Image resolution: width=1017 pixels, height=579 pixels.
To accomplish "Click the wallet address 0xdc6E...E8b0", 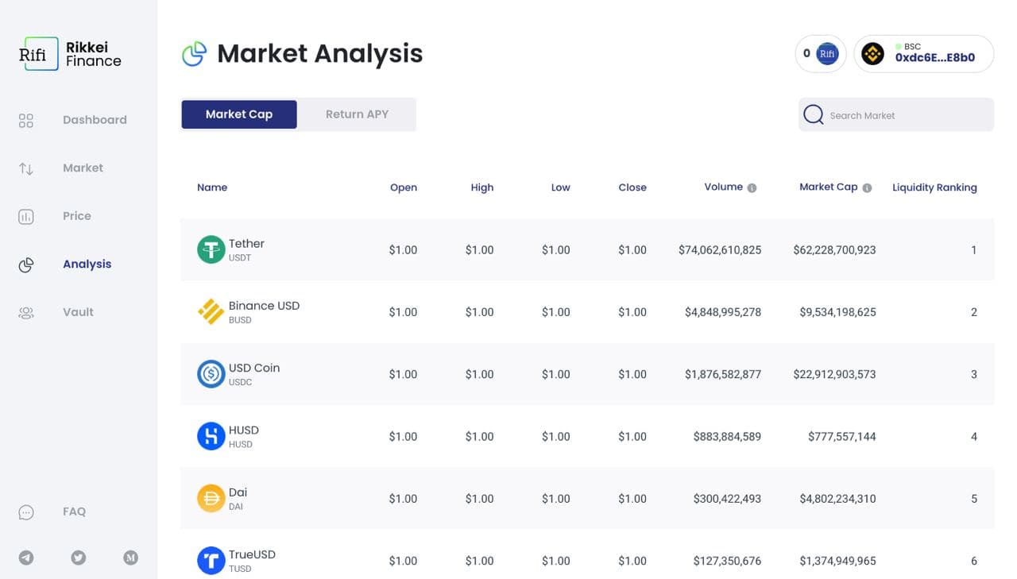I will [x=934, y=57].
